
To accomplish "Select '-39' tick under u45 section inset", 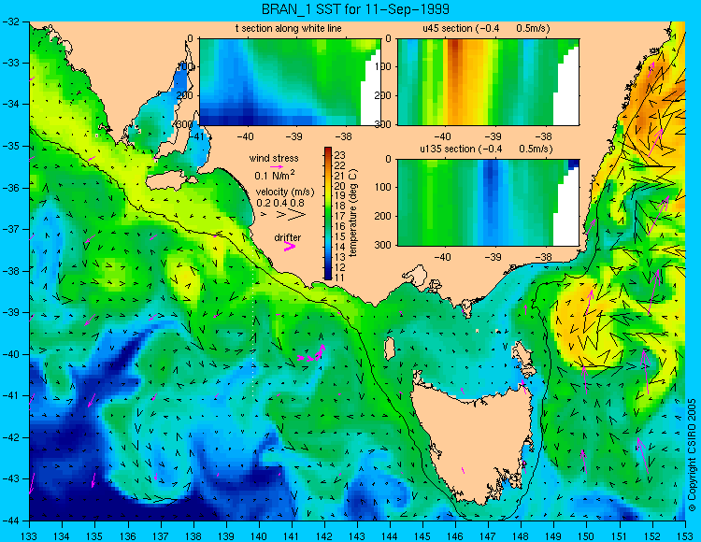I will [494, 136].
